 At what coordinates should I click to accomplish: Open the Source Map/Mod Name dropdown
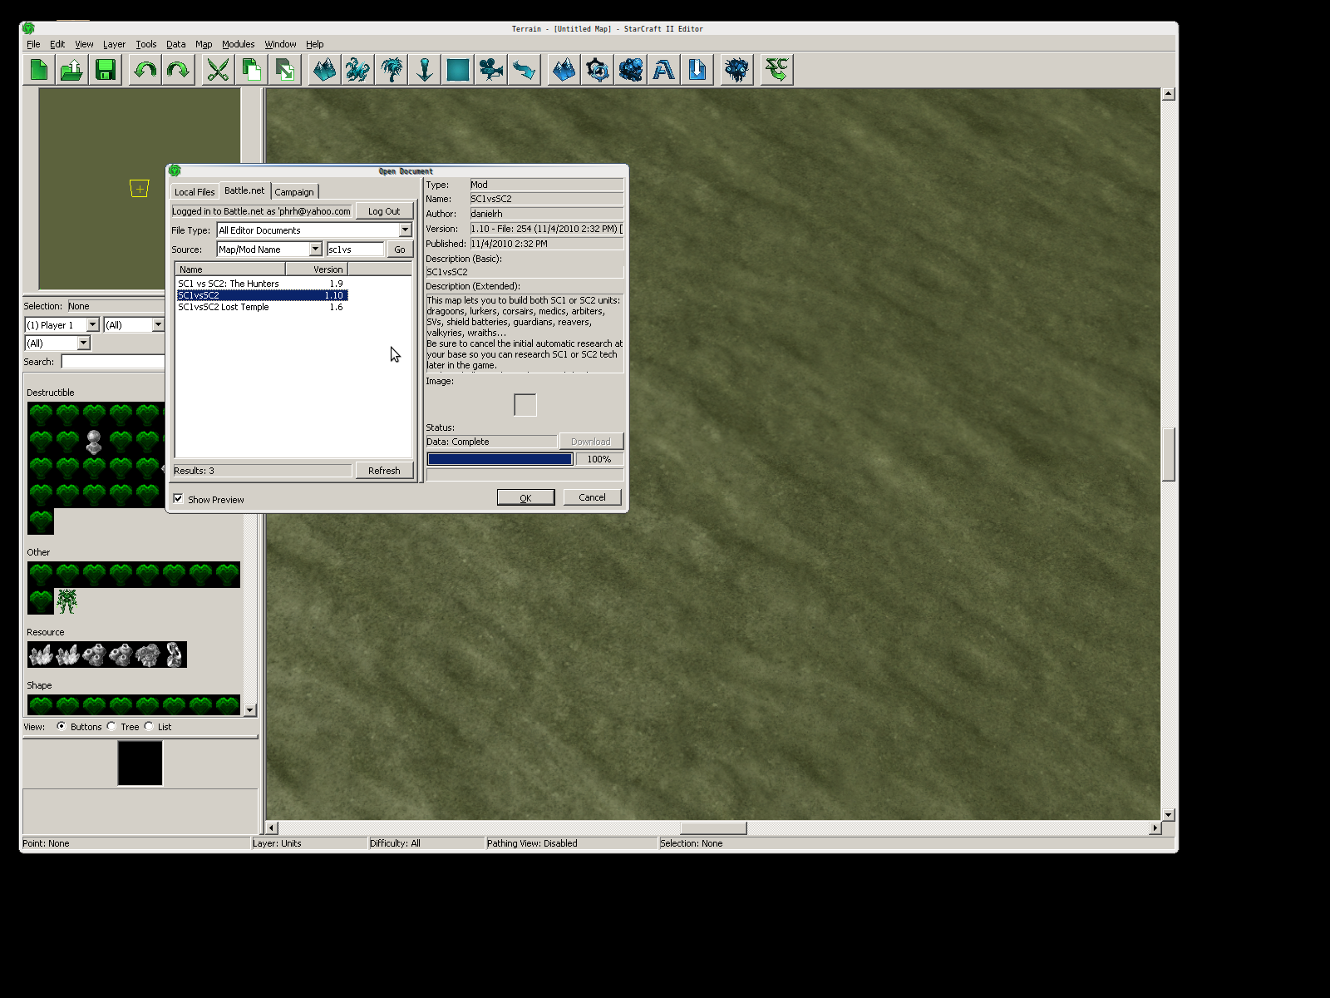coord(315,249)
